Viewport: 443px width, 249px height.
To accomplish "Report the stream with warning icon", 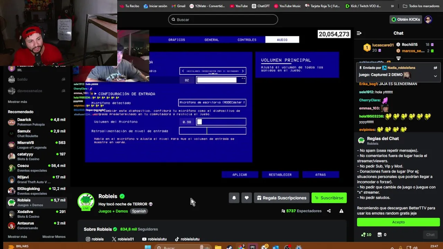I will click(x=341, y=211).
